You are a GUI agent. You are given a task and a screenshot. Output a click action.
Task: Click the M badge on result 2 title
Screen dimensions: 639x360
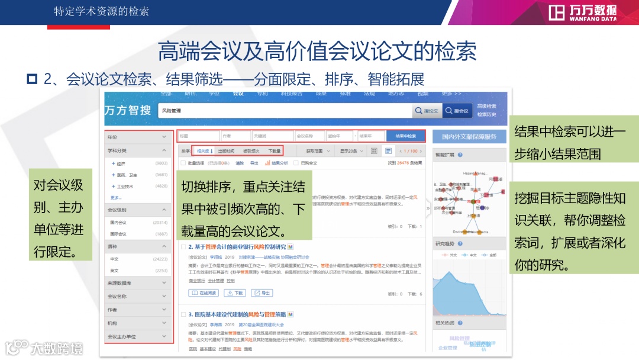pos(291,247)
